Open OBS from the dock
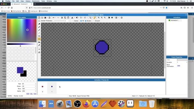This screenshot has width=194, height=109. (77, 104)
